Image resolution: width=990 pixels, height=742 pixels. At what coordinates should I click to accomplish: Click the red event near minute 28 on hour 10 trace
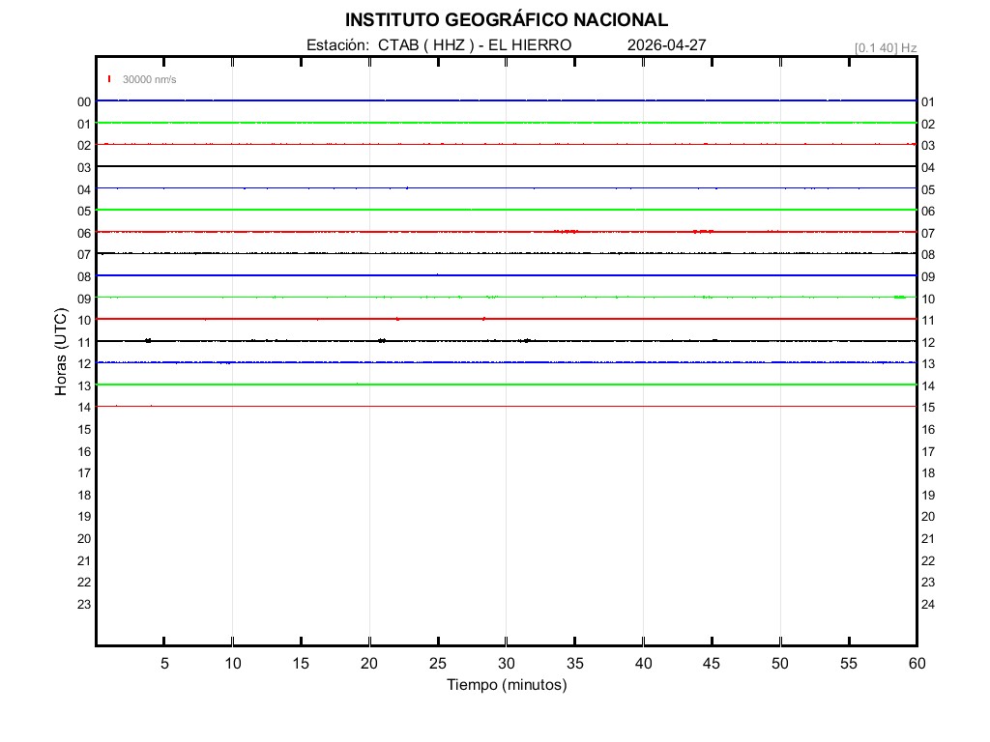tap(483, 318)
